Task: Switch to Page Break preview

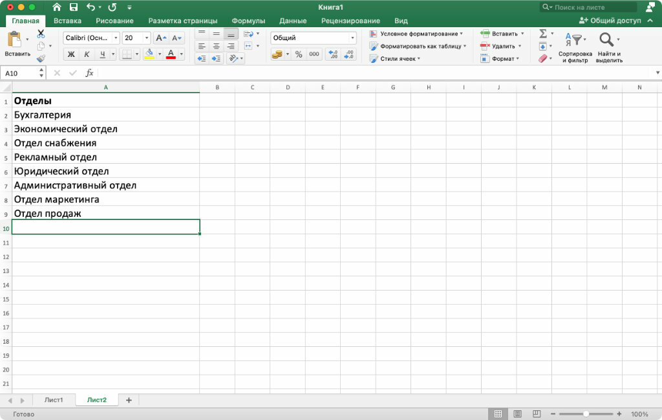Action: [x=537, y=414]
